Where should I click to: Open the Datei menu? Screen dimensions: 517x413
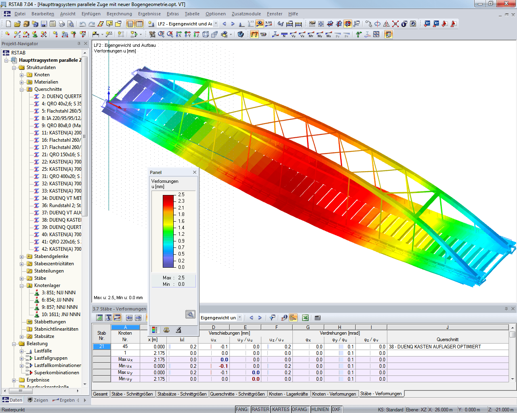click(20, 14)
